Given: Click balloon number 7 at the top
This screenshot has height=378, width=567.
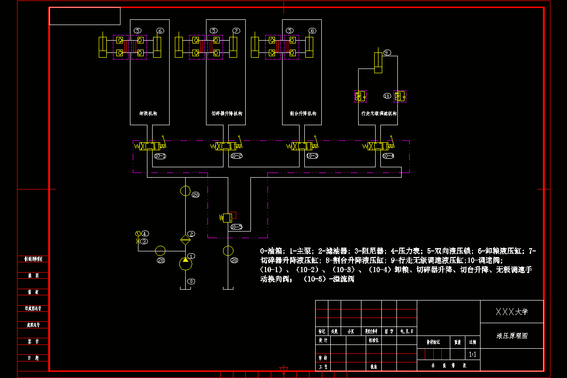Looking at the screenshot, I should 236,31.
